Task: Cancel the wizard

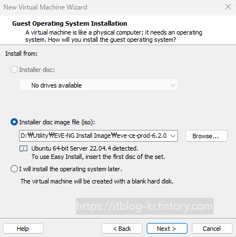Action: [212, 229]
